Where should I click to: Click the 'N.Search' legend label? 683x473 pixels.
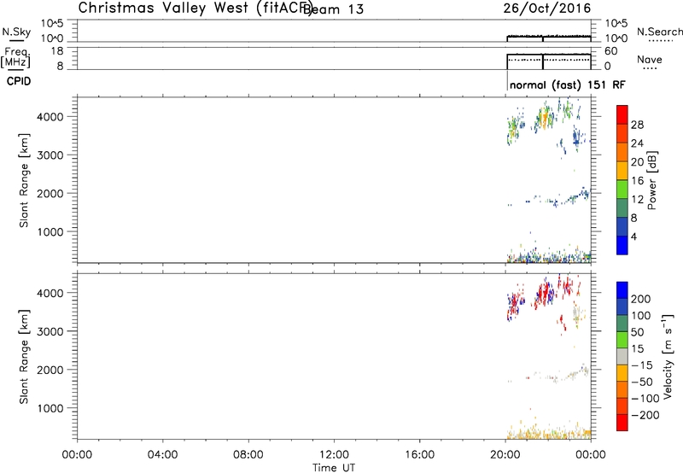point(659,32)
